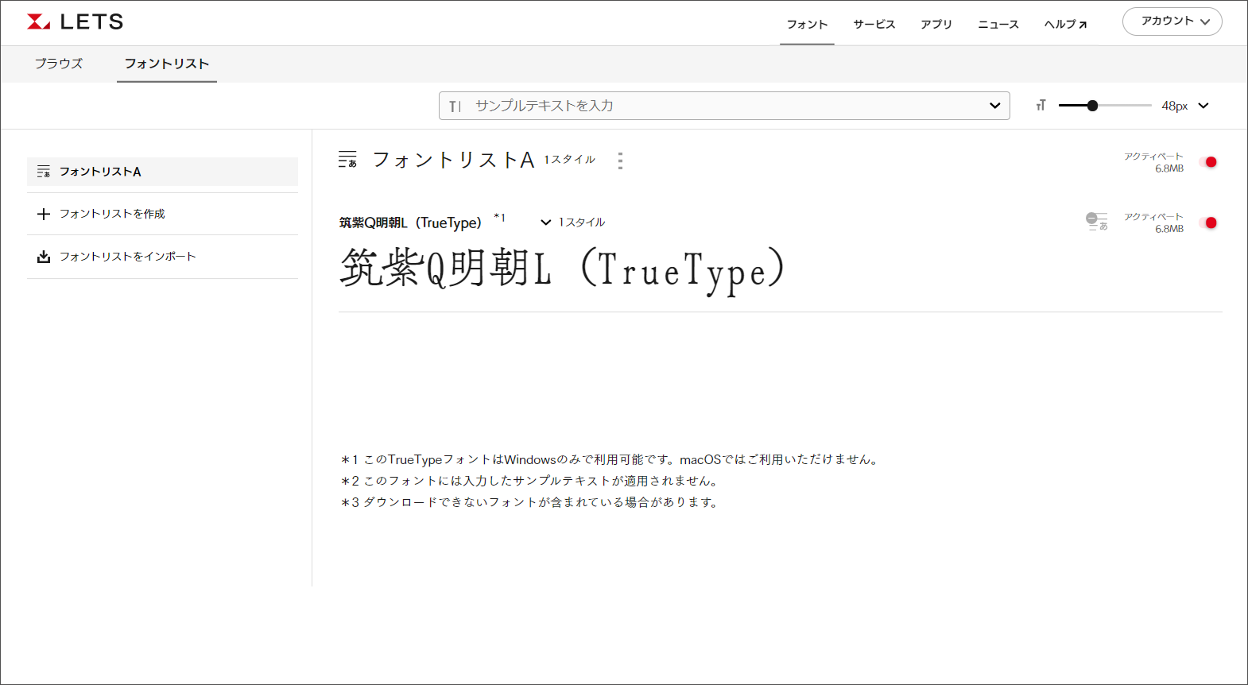
Task: Click the 筑紫Q明朝L (TrueType) font name
Action: [x=410, y=223]
